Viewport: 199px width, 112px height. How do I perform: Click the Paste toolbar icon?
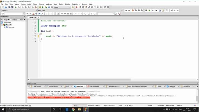click(x=29, y=7)
